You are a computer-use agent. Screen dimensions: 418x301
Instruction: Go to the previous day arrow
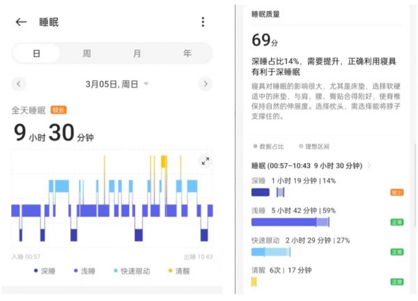pos(19,84)
